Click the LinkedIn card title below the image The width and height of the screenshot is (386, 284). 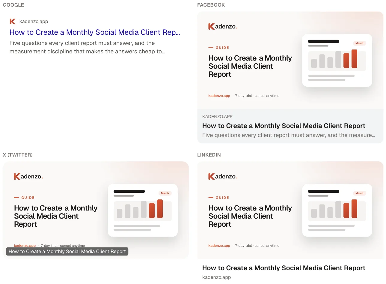tap(284, 268)
